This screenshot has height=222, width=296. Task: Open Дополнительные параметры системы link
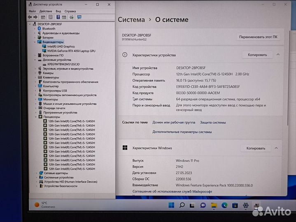182,132
